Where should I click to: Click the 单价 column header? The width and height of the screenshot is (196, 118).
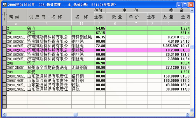tap(137, 17)
